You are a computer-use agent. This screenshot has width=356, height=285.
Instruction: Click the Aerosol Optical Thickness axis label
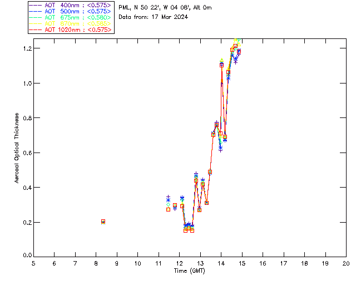click(x=17, y=148)
